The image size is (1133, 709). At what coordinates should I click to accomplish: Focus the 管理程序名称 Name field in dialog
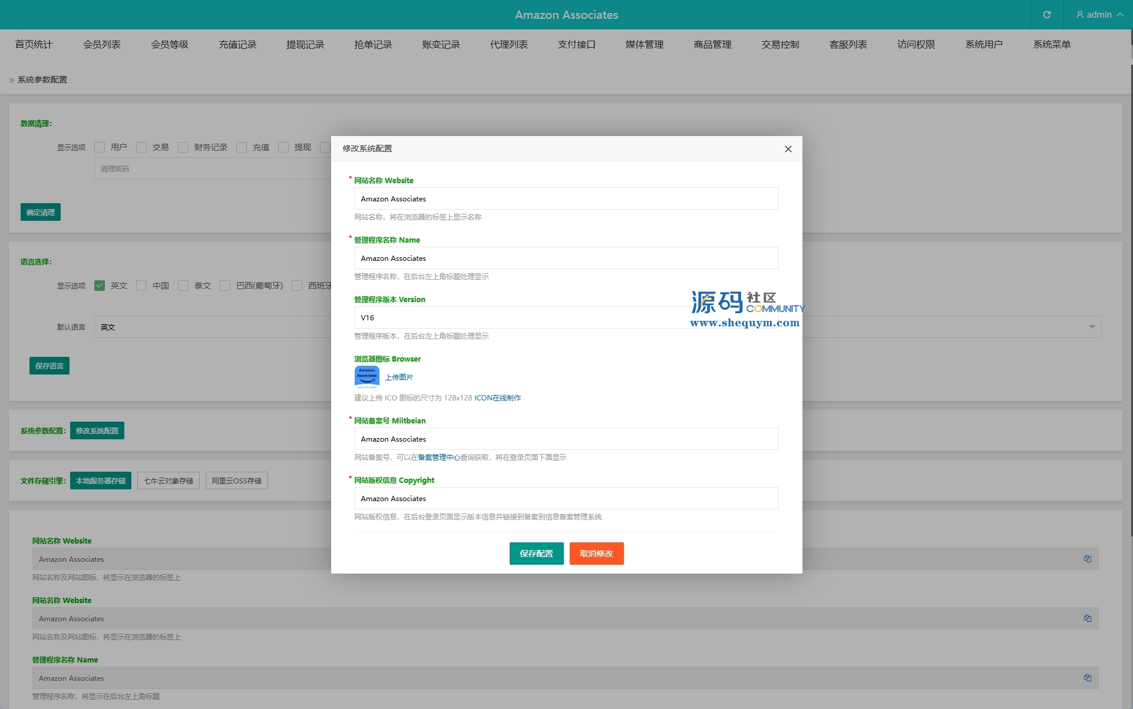[566, 258]
